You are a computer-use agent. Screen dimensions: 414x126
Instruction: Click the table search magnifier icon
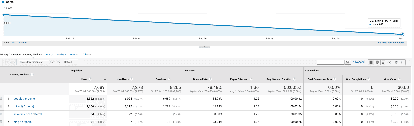[x=348, y=62]
